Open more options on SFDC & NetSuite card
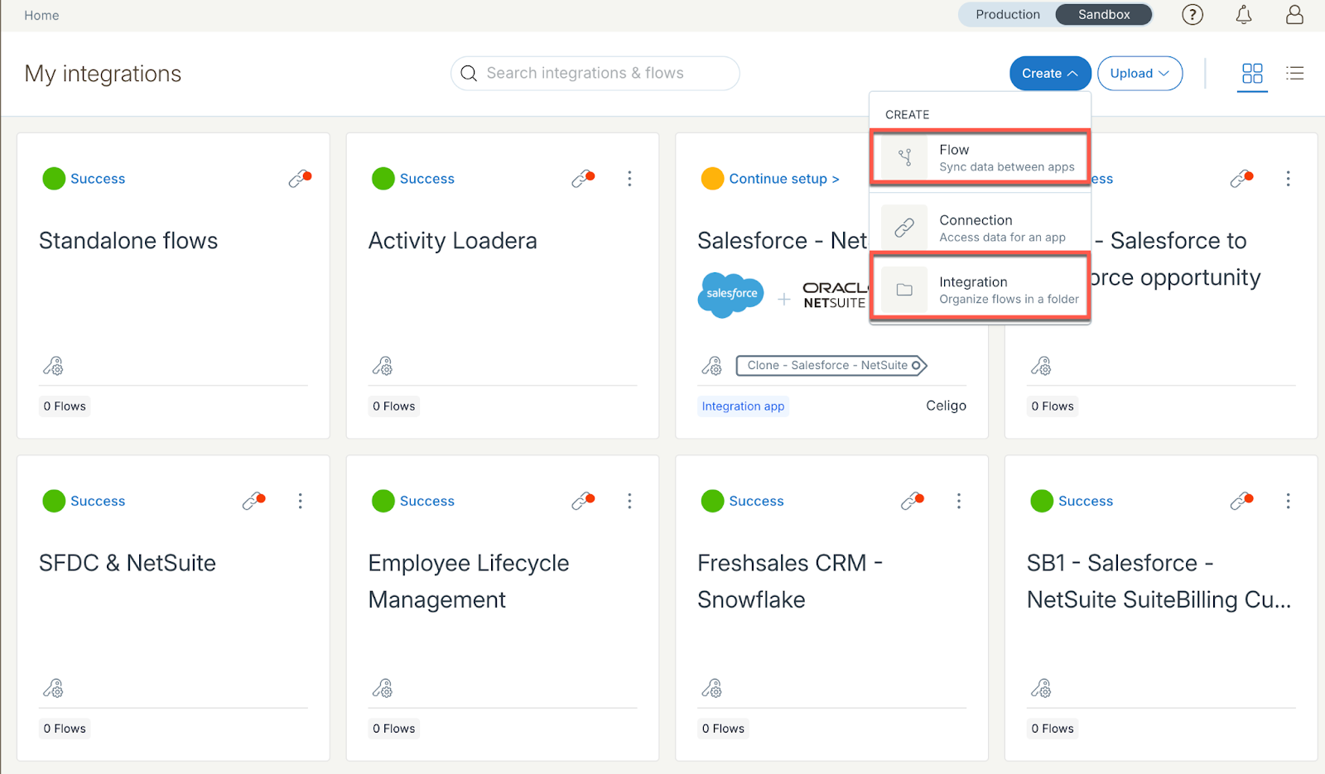The height and width of the screenshot is (774, 1325). (x=300, y=501)
